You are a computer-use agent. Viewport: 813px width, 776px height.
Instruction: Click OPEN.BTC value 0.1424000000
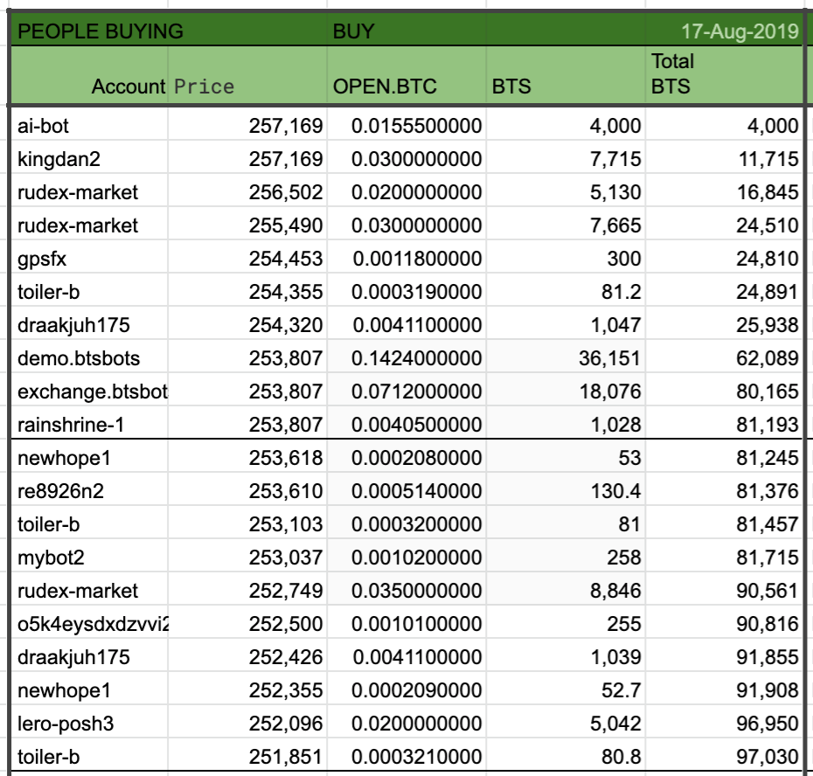406,357
